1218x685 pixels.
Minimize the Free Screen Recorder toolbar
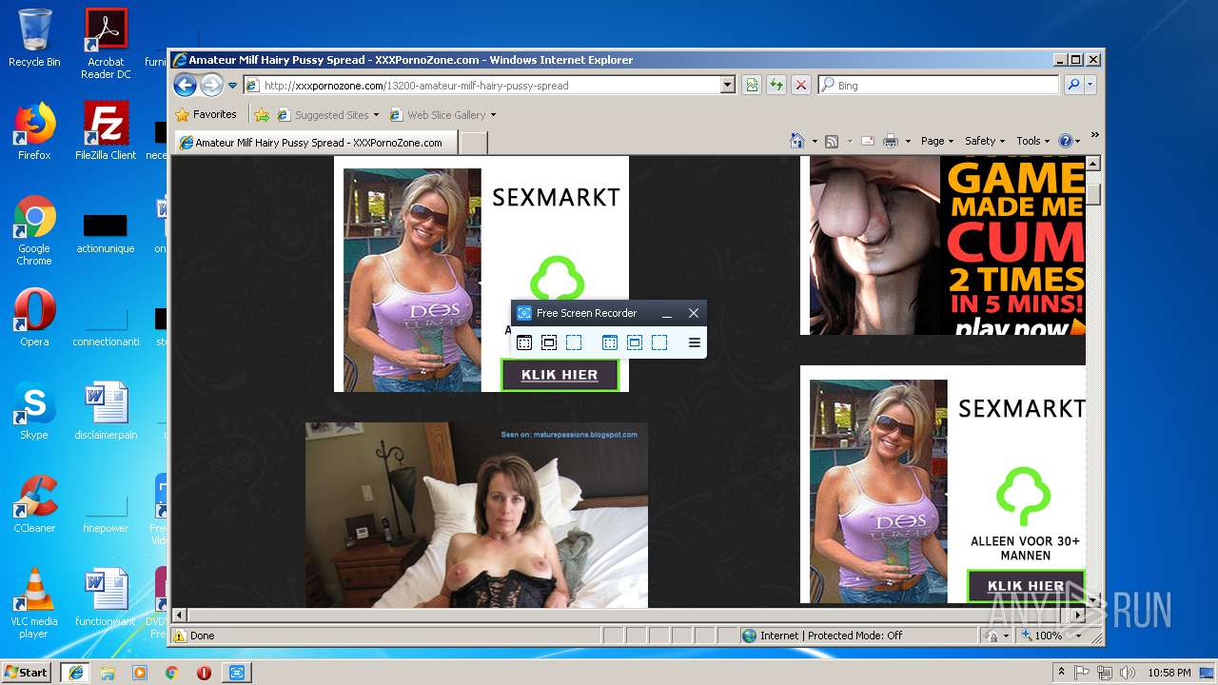tap(667, 313)
